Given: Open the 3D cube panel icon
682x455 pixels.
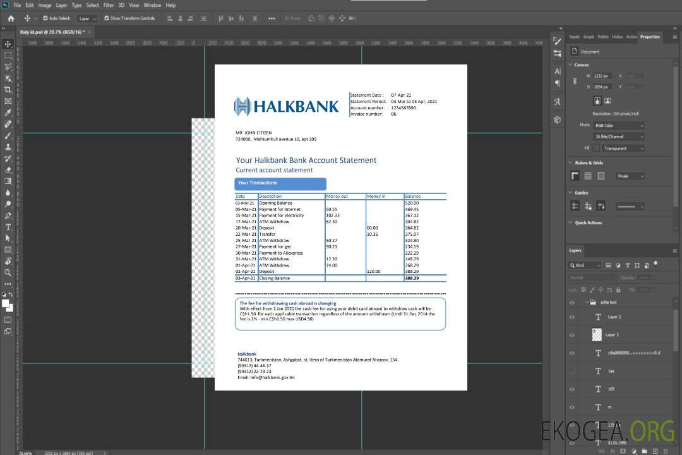Looking at the screenshot, I should (558, 119).
